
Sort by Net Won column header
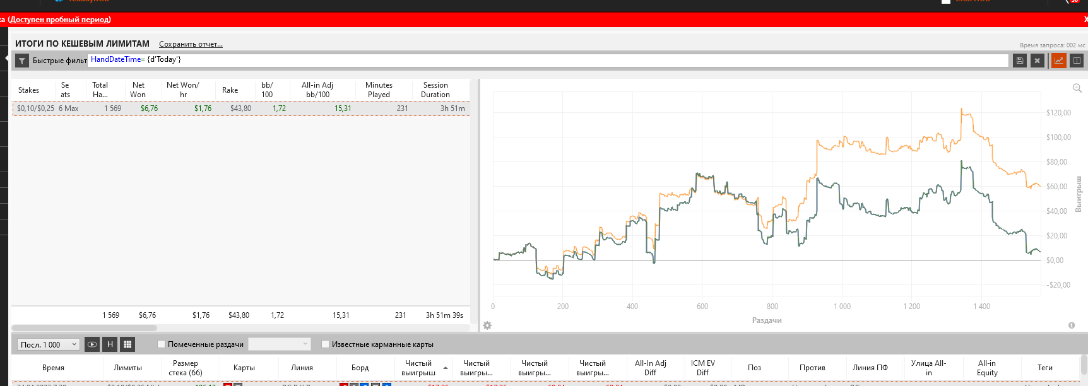(138, 90)
